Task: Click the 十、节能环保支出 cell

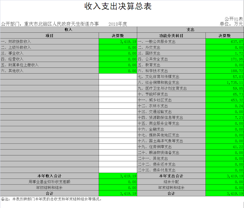Action: 171,94
